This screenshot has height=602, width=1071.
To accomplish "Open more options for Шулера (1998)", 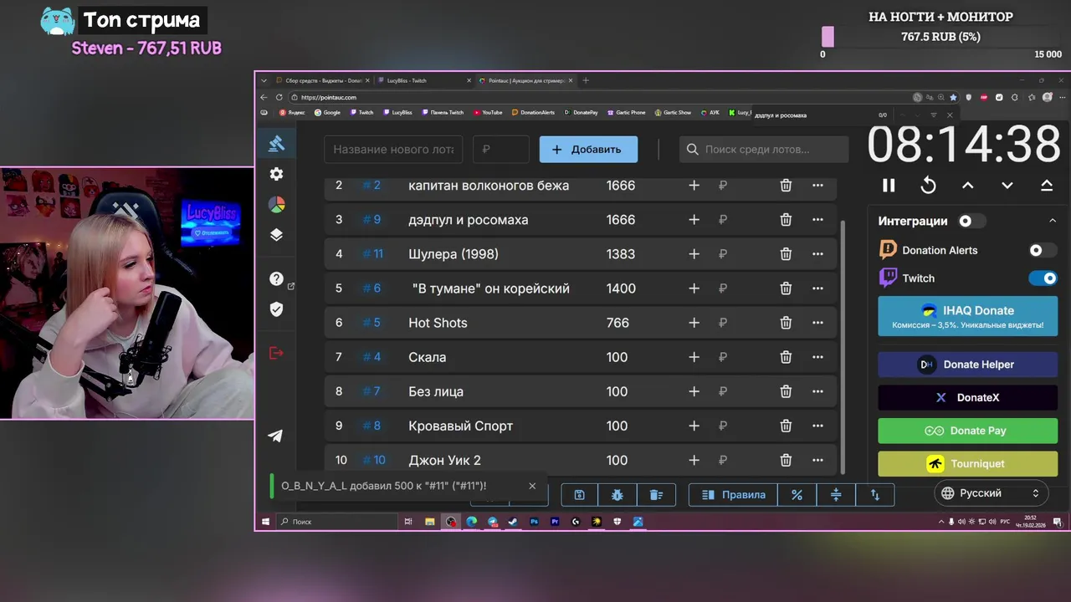I will tap(817, 254).
